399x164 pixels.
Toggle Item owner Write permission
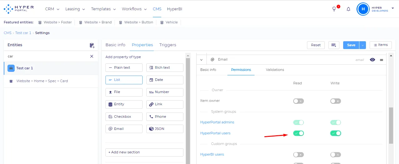tap(336, 101)
